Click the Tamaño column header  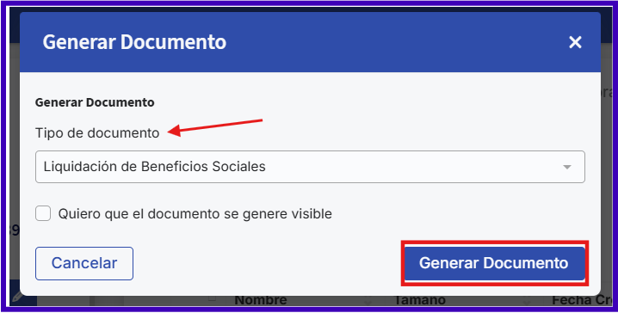pos(420,301)
